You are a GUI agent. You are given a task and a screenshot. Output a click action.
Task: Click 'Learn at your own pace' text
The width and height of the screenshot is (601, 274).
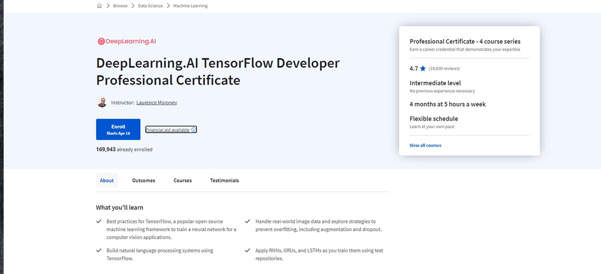pyautogui.click(x=432, y=126)
